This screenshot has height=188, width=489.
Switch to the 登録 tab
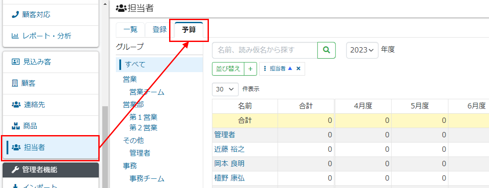pyautogui.click(x=160, y=30)
